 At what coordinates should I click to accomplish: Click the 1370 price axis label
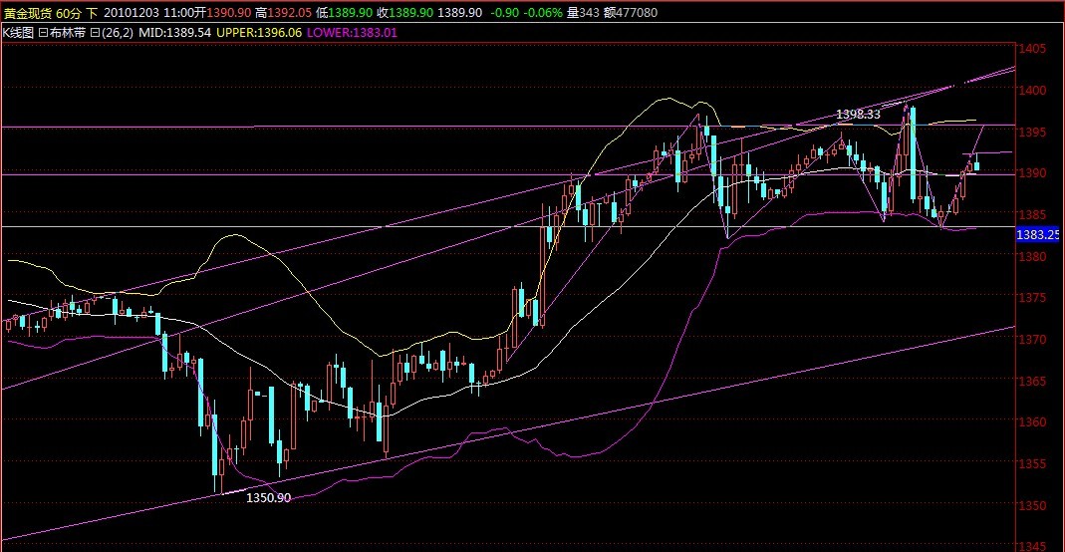(1032, 339)
